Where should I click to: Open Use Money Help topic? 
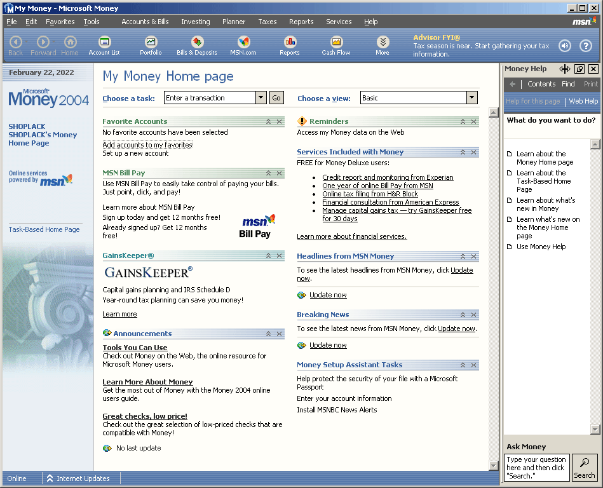pyautogui.click(x=541, y=247)
